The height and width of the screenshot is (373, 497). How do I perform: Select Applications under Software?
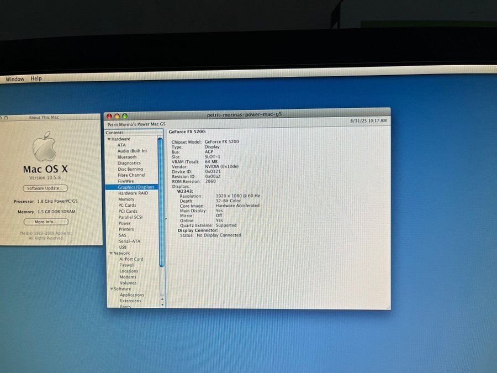132,295
